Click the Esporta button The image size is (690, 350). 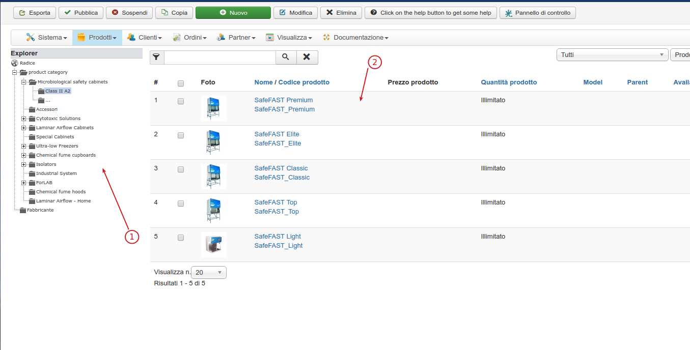tap(34, 13)
